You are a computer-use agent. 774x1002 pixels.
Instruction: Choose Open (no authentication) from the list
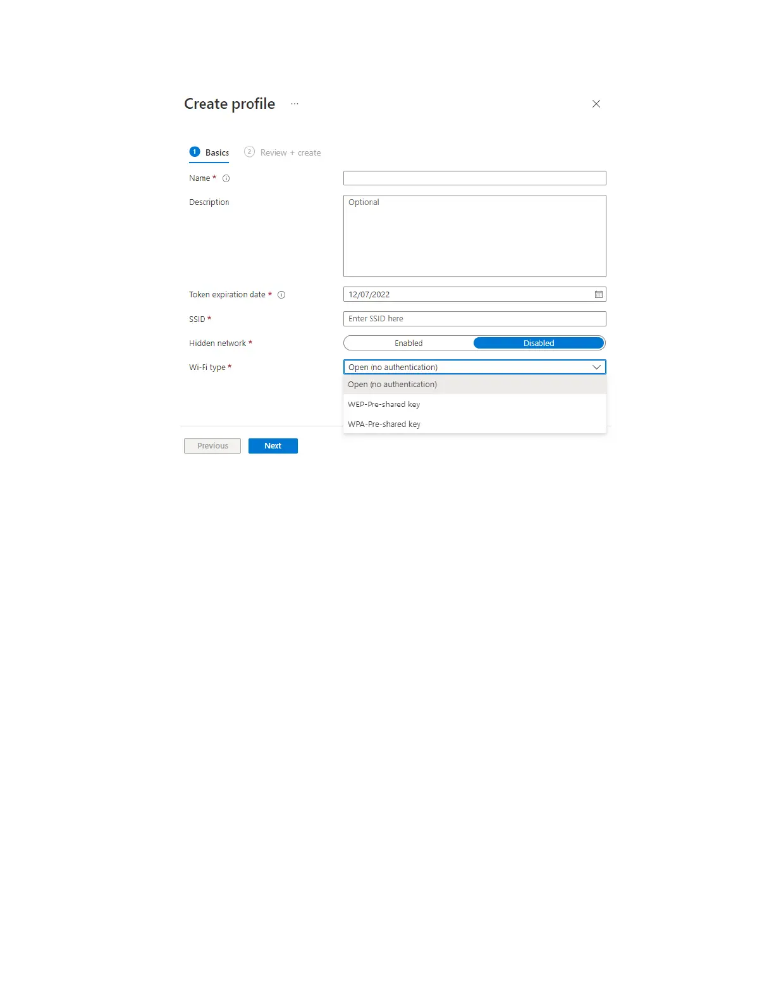point(475,385)
